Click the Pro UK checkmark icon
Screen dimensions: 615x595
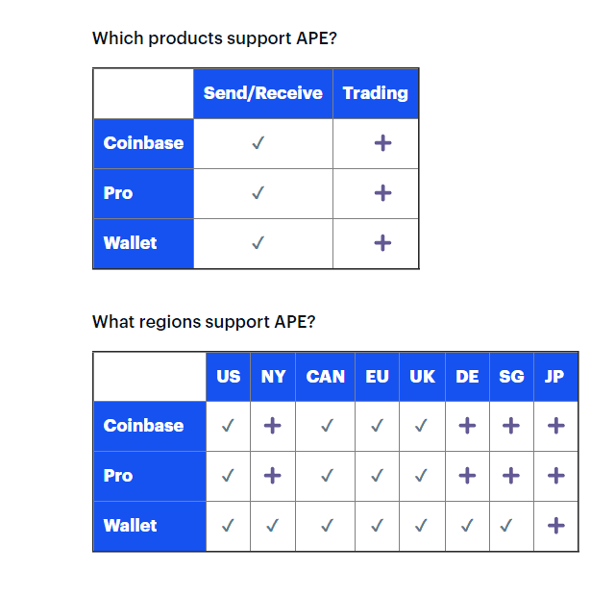(421, 476)
